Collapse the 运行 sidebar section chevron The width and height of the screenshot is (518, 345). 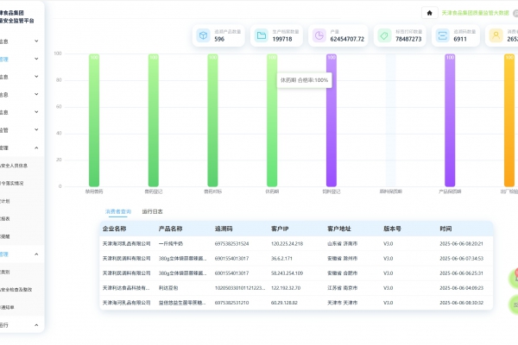coord(36,325)
